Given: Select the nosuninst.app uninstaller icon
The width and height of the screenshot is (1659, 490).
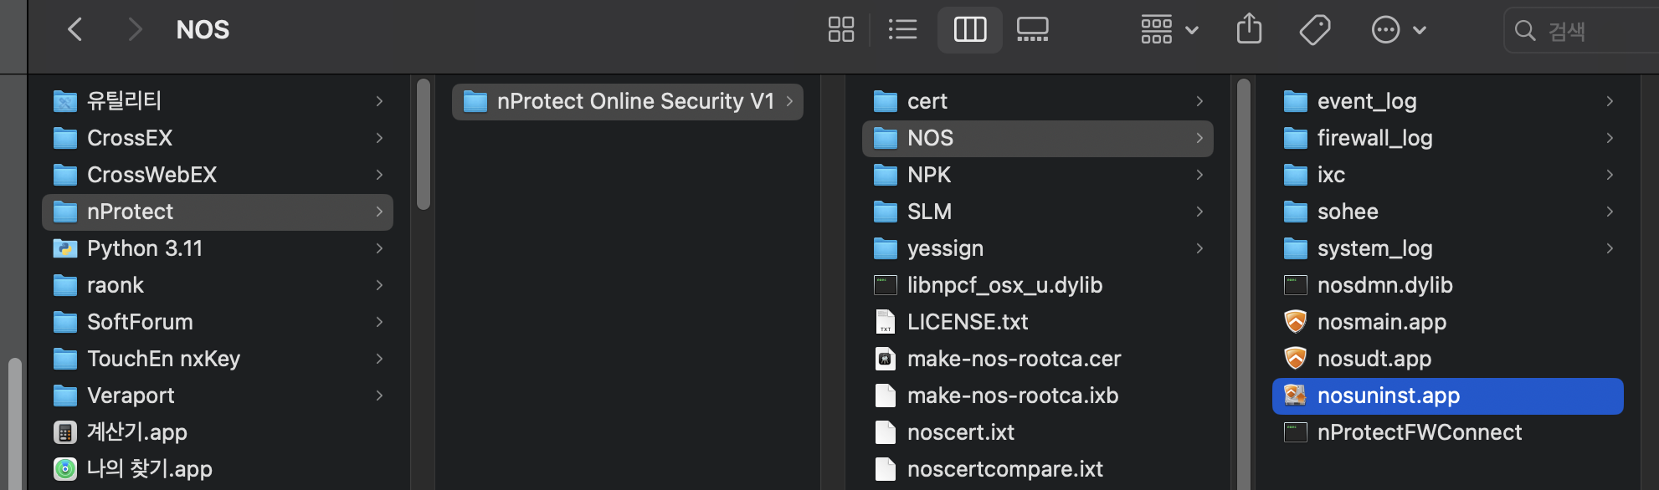Looking at the screenshot, I should 1296,396.
